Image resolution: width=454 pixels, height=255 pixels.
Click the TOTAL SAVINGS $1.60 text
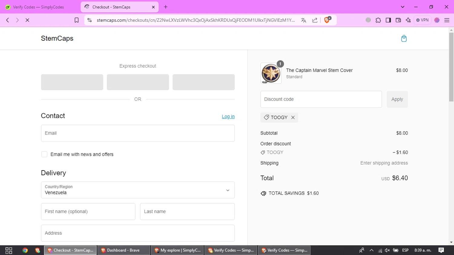tap(294, 193)
